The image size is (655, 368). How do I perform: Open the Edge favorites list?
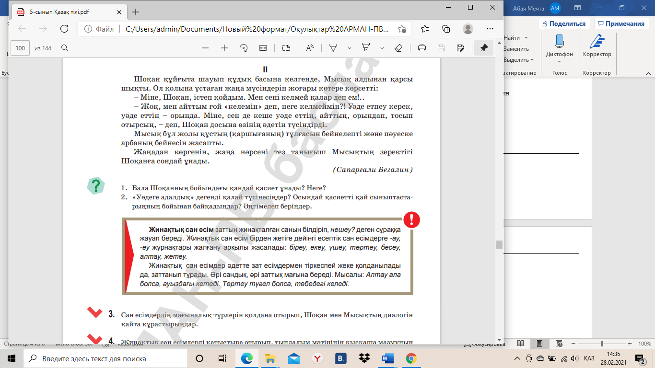pyautogui.click(x=425, y=29)
